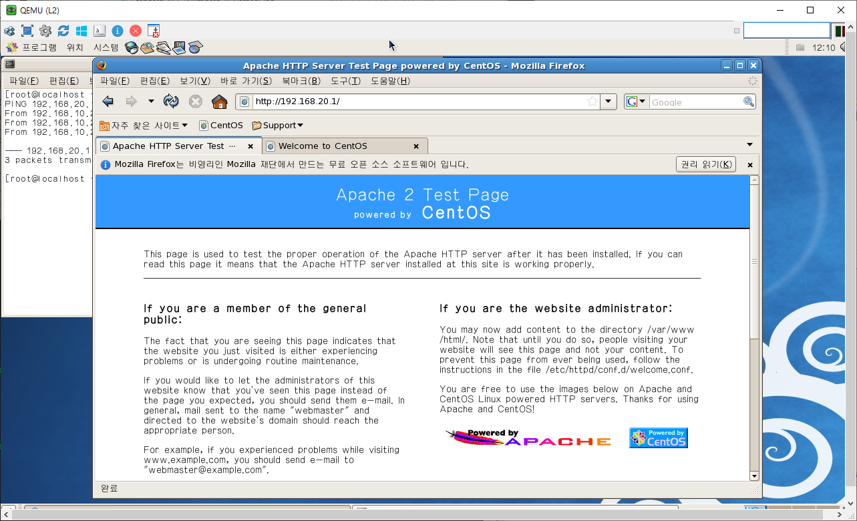Screen dimensions: 857x521
Task: Expand the 자주 찾은 사이트 bookmarks folder
Action: (x=144, y=125)
